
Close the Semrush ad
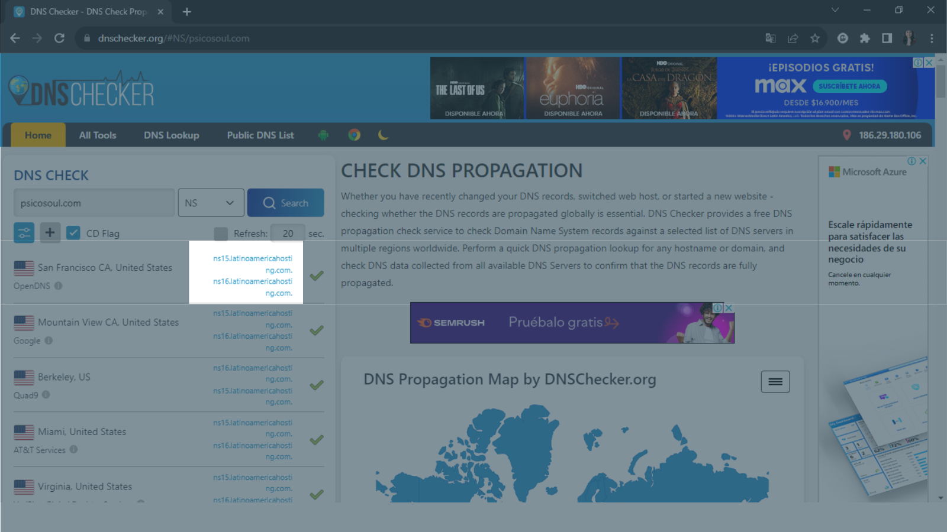coord(729,307)
